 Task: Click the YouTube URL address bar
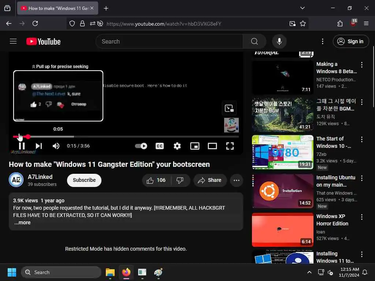[x=164, y=24]
